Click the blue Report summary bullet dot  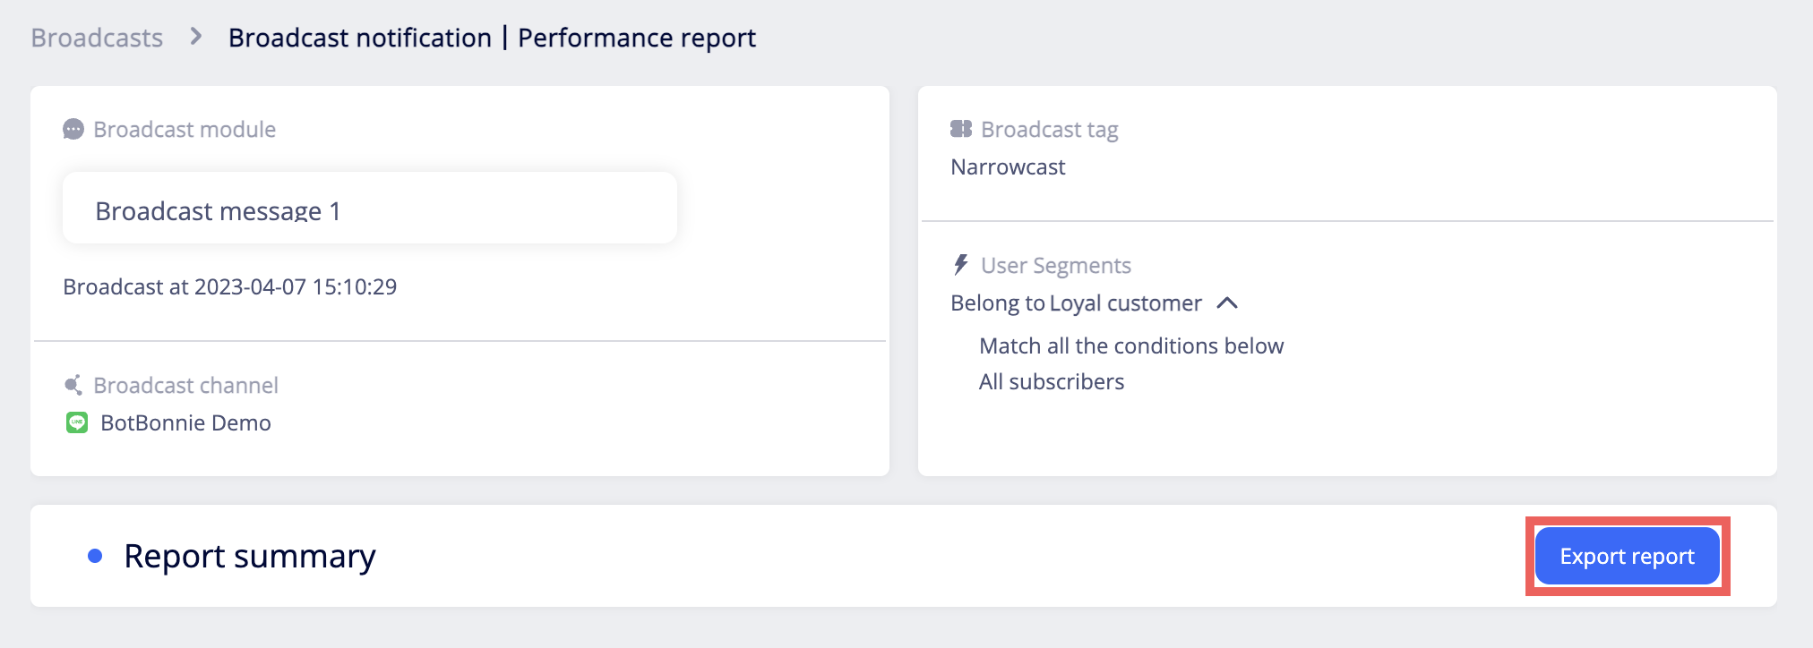coord(95,557)
